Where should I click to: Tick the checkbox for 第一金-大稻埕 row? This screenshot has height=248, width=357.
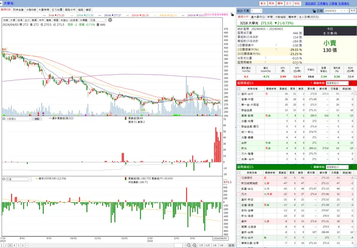[238, 105]
